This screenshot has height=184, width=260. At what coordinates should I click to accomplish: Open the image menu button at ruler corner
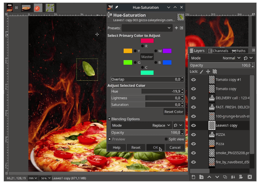(6, 14)
